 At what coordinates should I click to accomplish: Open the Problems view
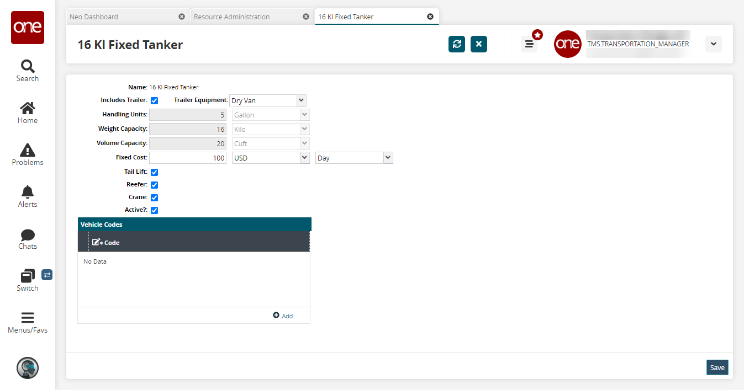coord(28,154)
